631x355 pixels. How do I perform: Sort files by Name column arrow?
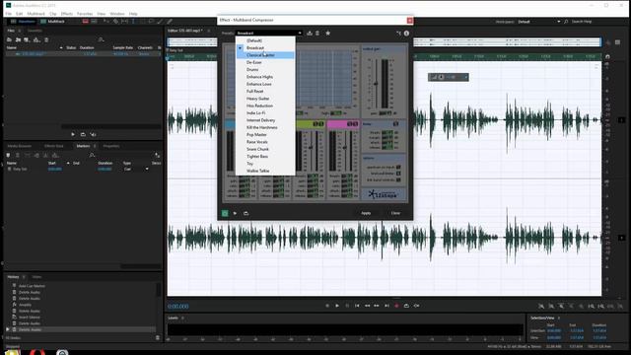pyautogui.click(x=61, y=48)
